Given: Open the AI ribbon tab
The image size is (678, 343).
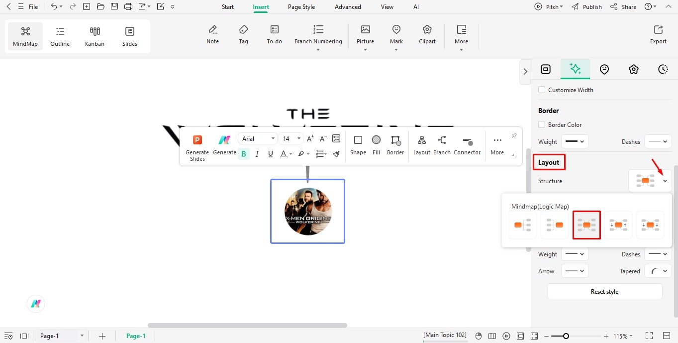Looking at the screenshot, I should coord(416,7).
